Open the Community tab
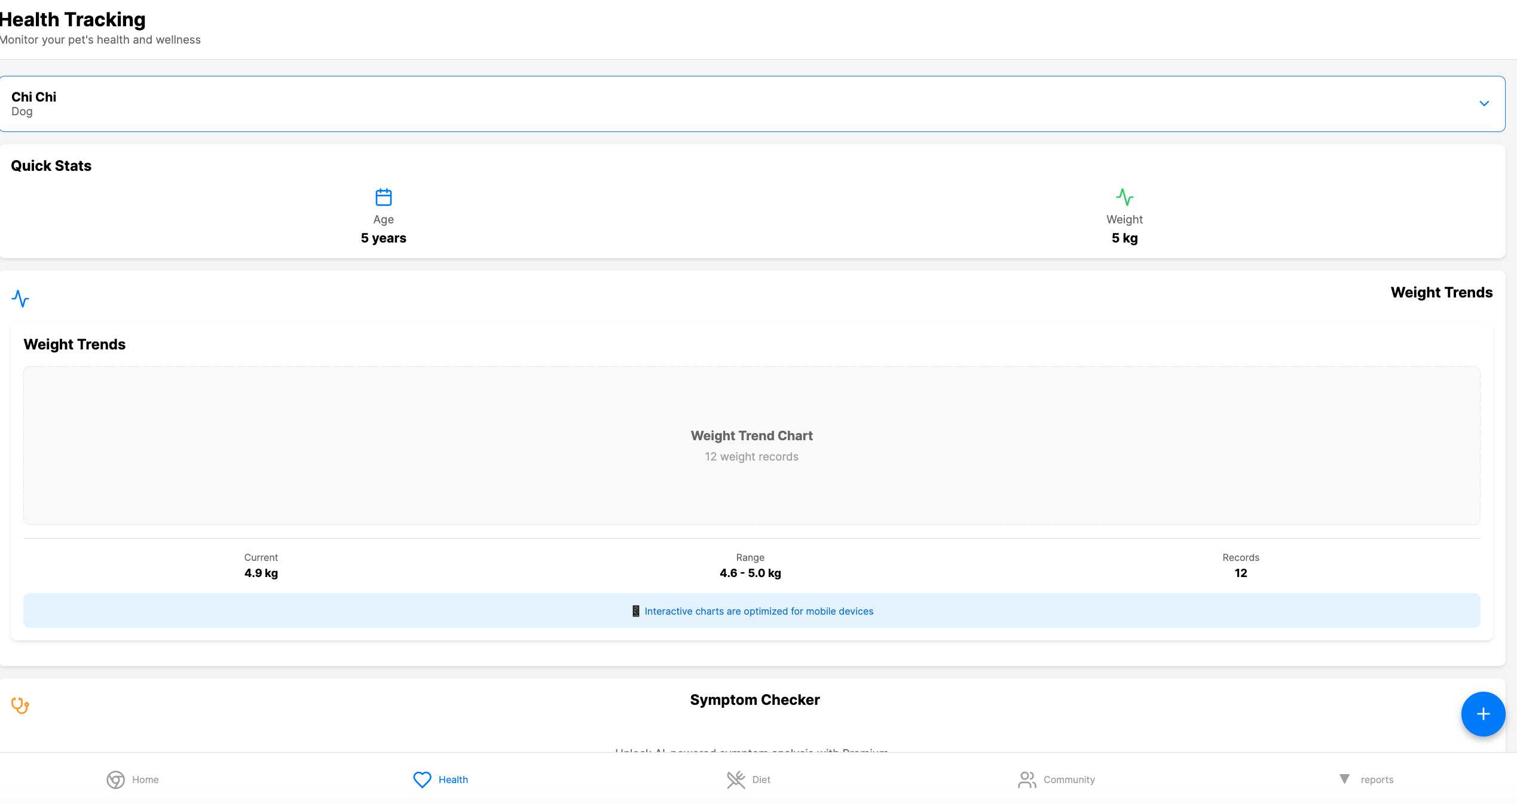This screenshot has height=804, width=1517. [1069, 780]
